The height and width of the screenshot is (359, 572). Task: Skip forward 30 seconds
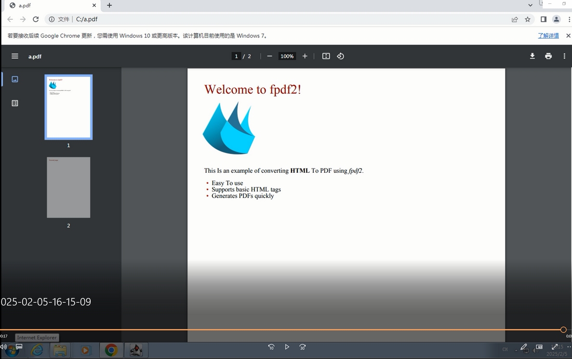click(x=303, y=347)
